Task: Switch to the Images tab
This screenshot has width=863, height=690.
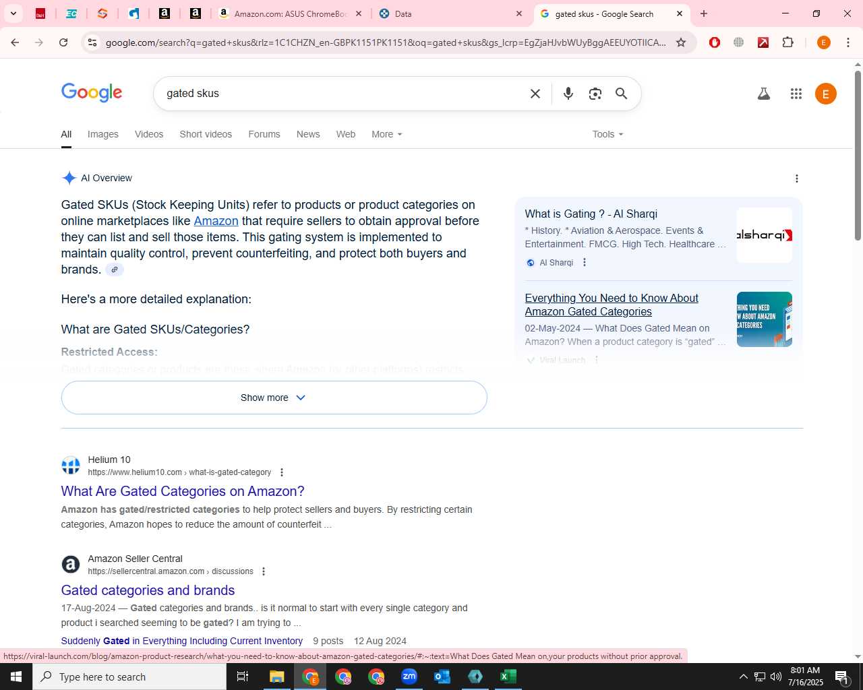Action: click(103, 134)
